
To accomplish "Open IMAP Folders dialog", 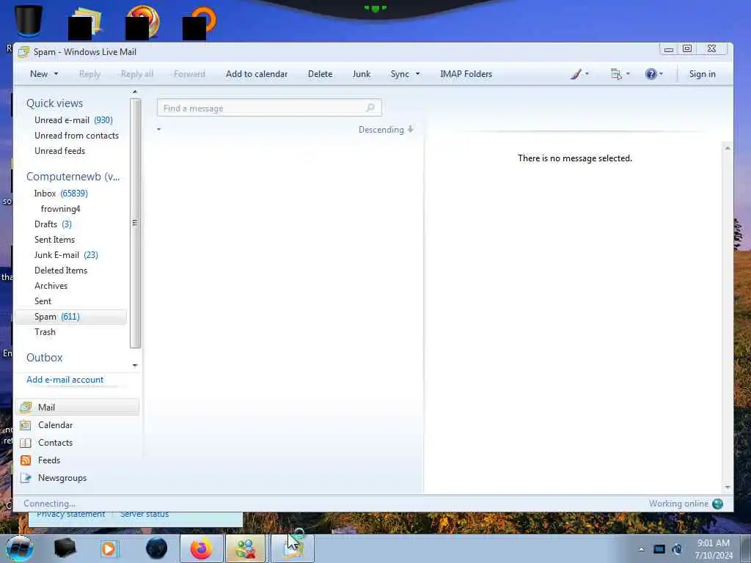I will click(x=466, y=74).
